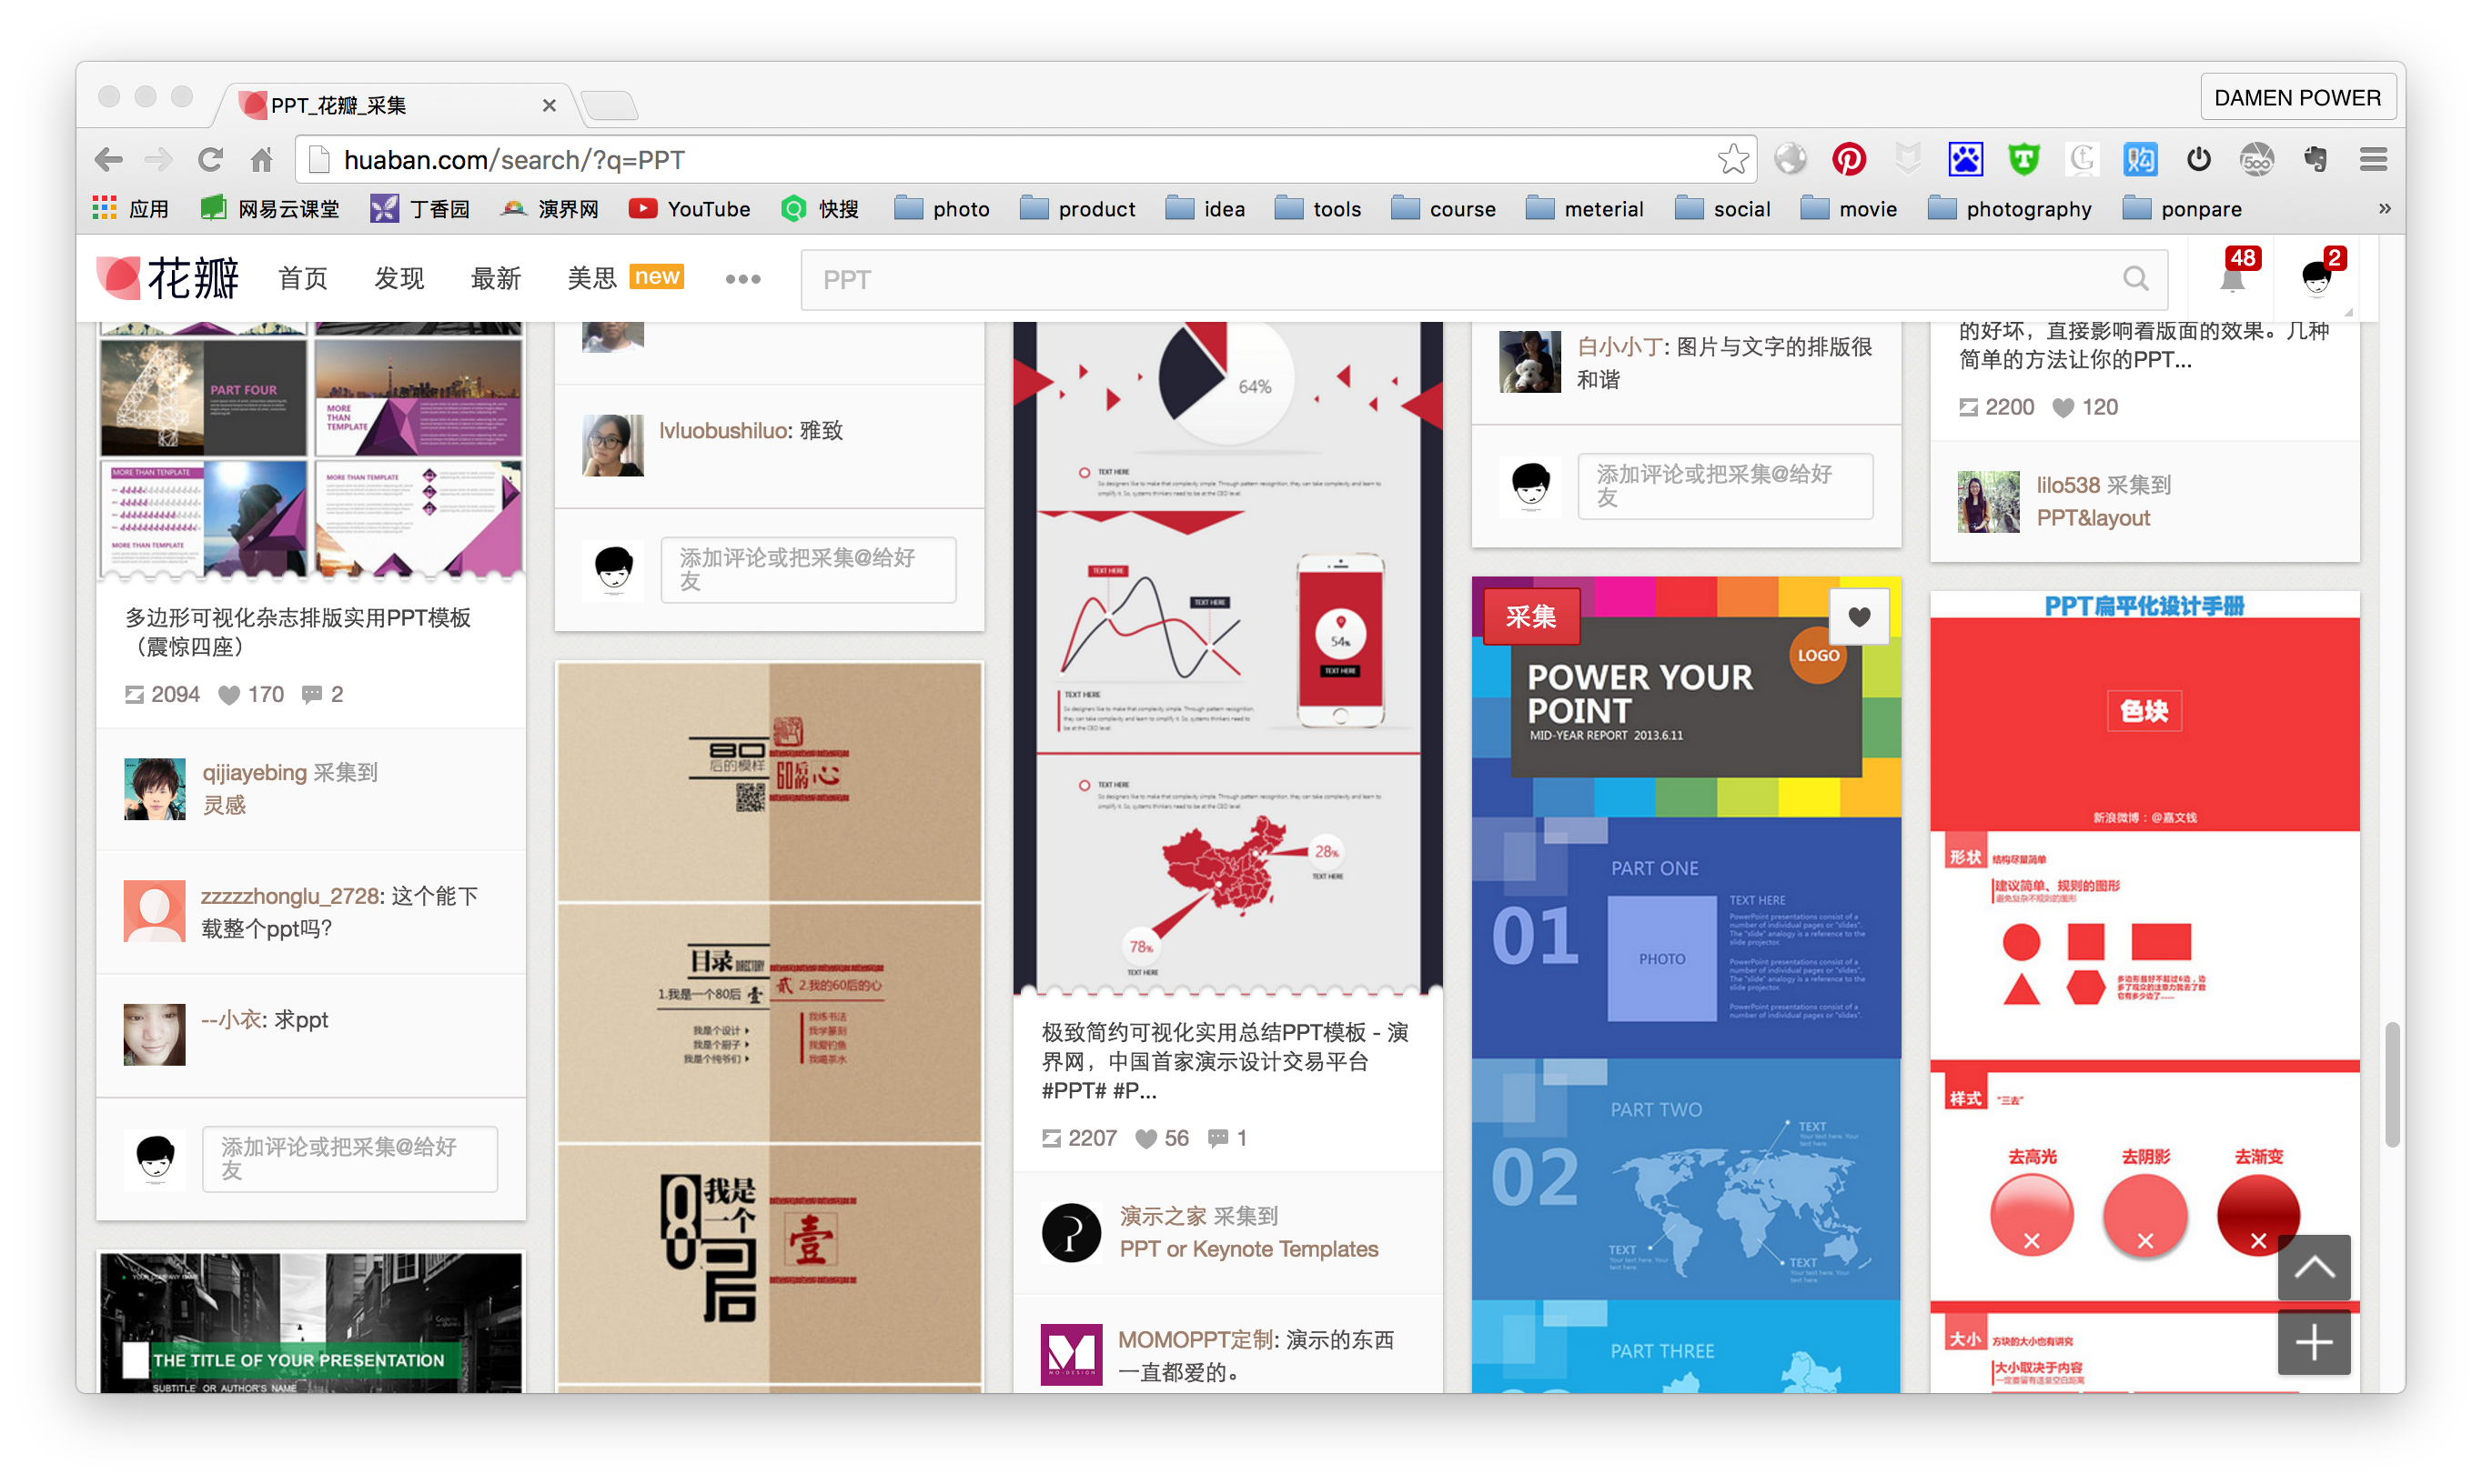Viewport: 2482px width, 1484px height.
Task: Click comment box below lvluobushiluo comment
Action: 808,570
